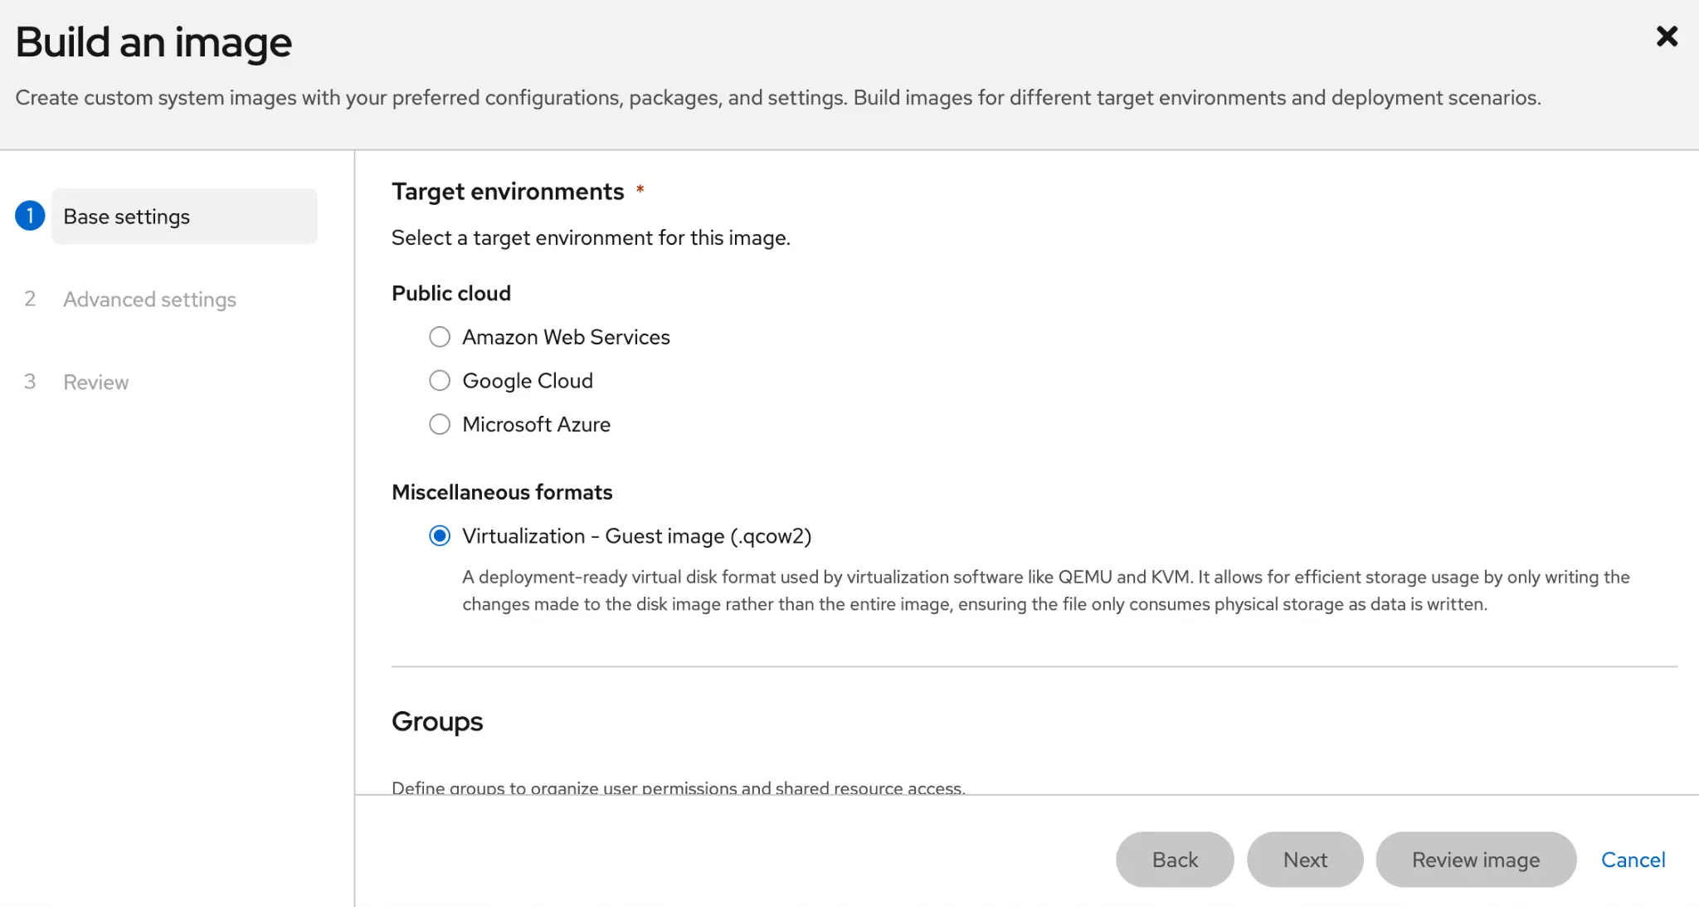Viewport: 1699px width, 907px height.
Task: Click the Amazon Web Services label
Action: pos(566,337)
